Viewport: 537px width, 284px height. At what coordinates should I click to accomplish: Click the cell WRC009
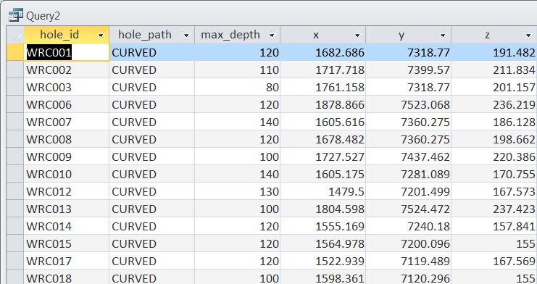67,157
